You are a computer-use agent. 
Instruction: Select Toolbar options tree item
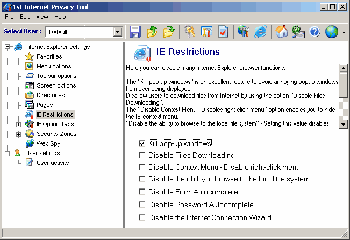[56, 76]
